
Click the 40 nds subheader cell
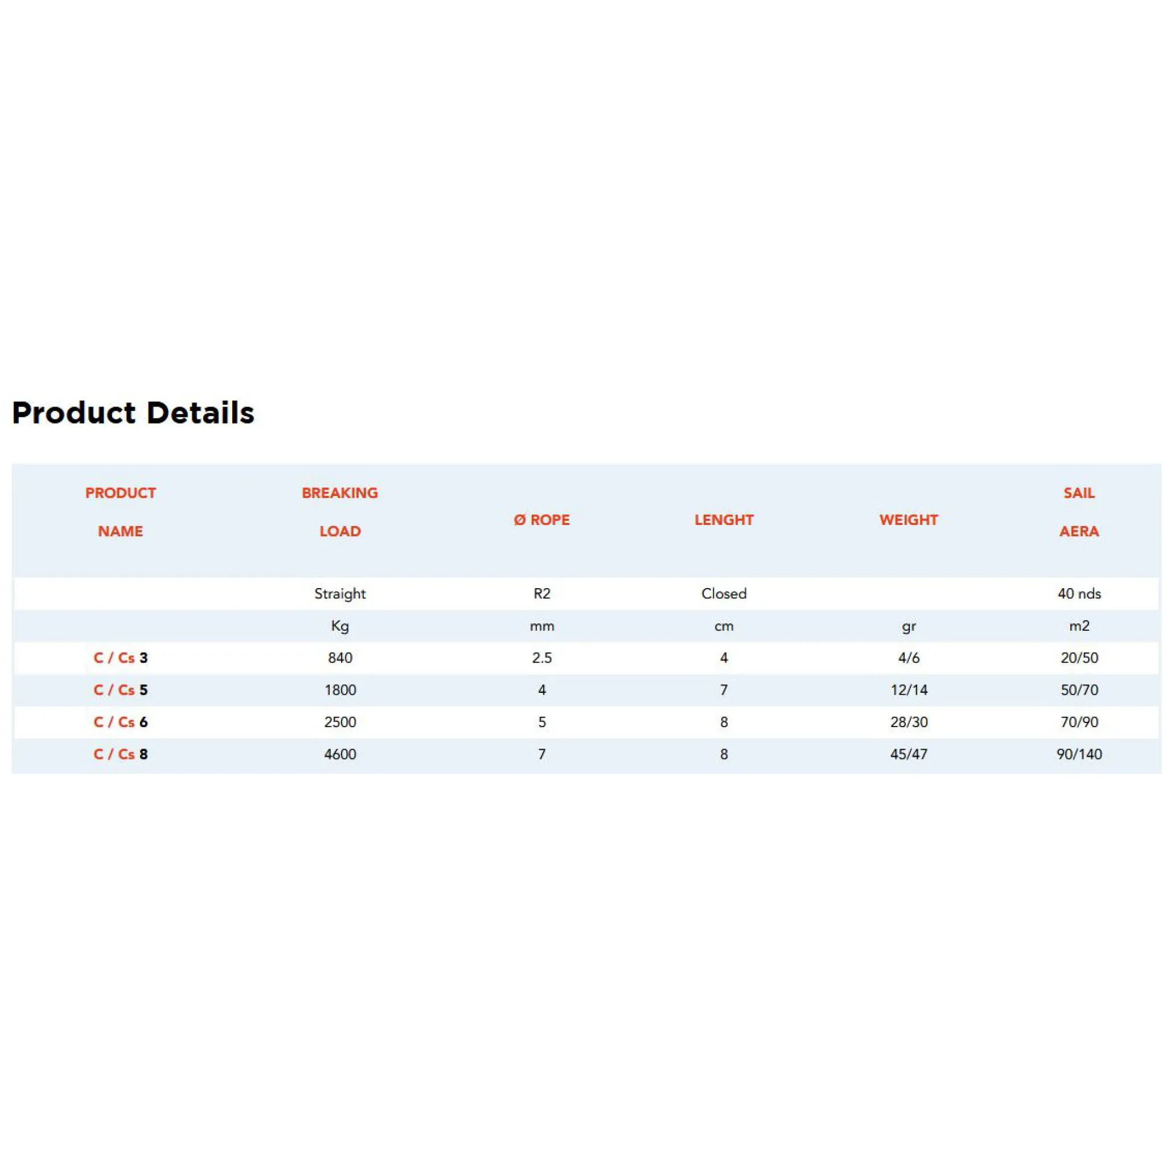pyautogui.click(x=1079, y=594)
